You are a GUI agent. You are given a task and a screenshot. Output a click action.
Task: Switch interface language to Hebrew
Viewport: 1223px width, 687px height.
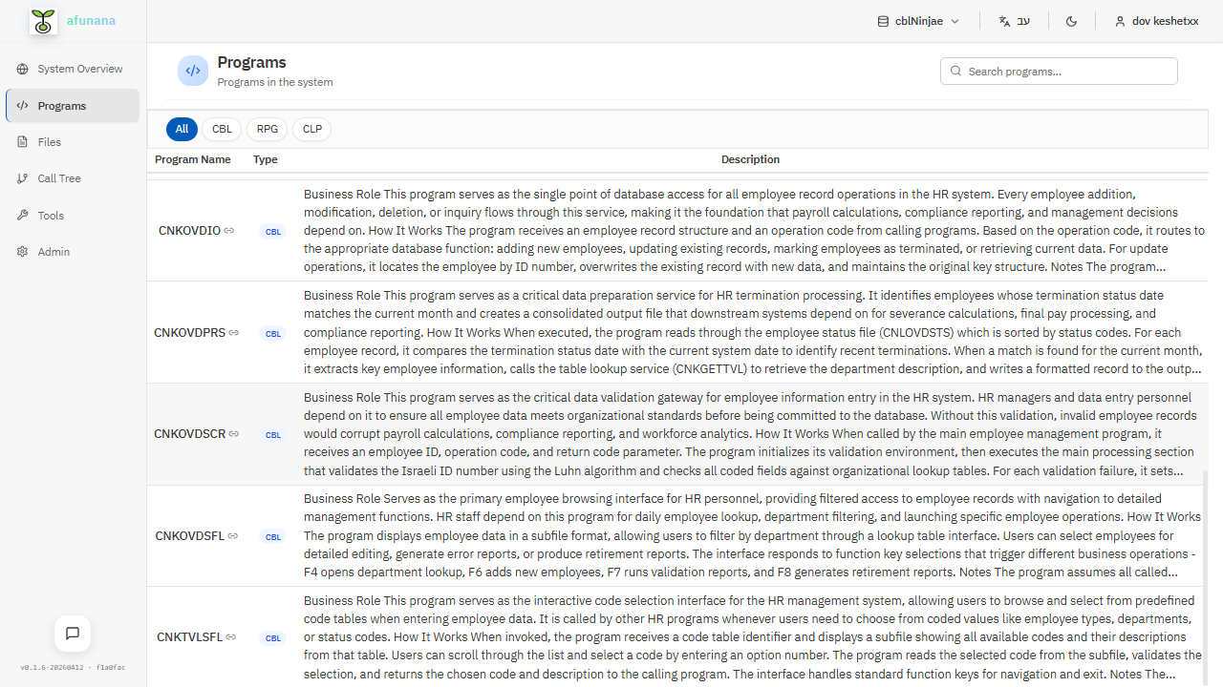click(1014, 20)
